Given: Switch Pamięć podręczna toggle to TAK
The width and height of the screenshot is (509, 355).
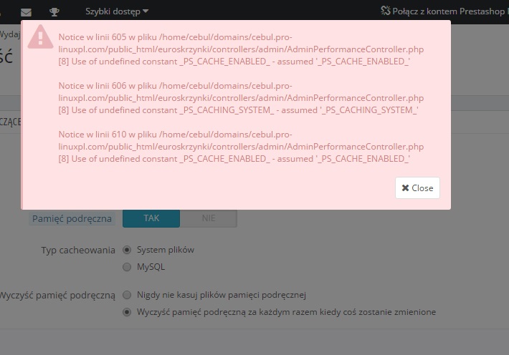Looking at the screenshot, I should (151, 218).
